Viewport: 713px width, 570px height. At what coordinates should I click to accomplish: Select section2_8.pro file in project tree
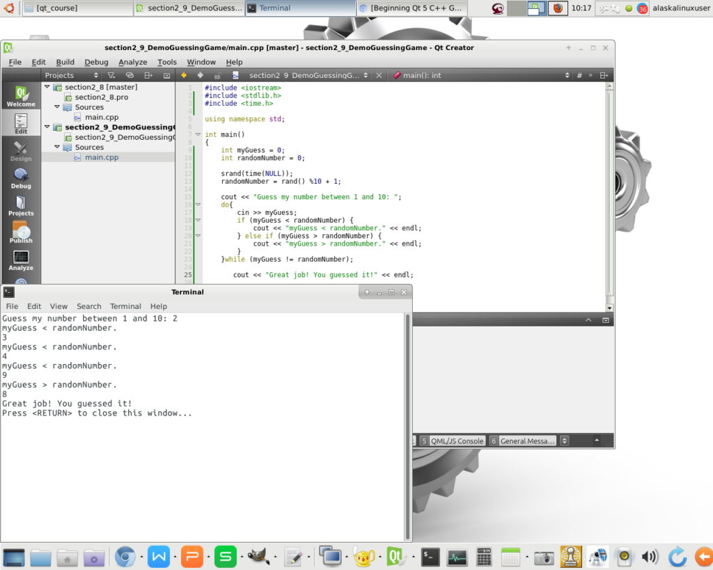click(101, 97)
